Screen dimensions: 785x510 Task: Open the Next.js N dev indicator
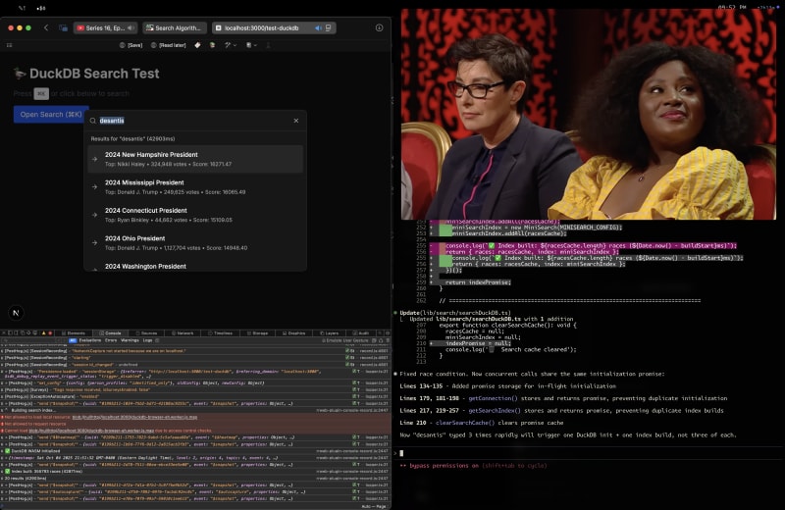pos(16,313)
